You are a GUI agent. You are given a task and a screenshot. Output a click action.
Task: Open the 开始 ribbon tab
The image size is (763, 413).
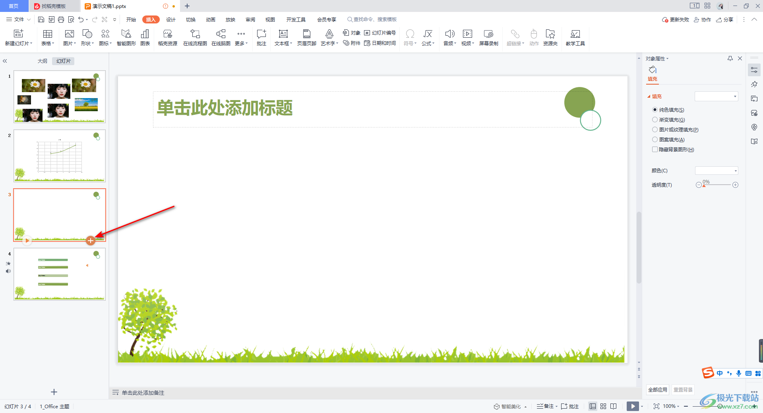[131, 19]
